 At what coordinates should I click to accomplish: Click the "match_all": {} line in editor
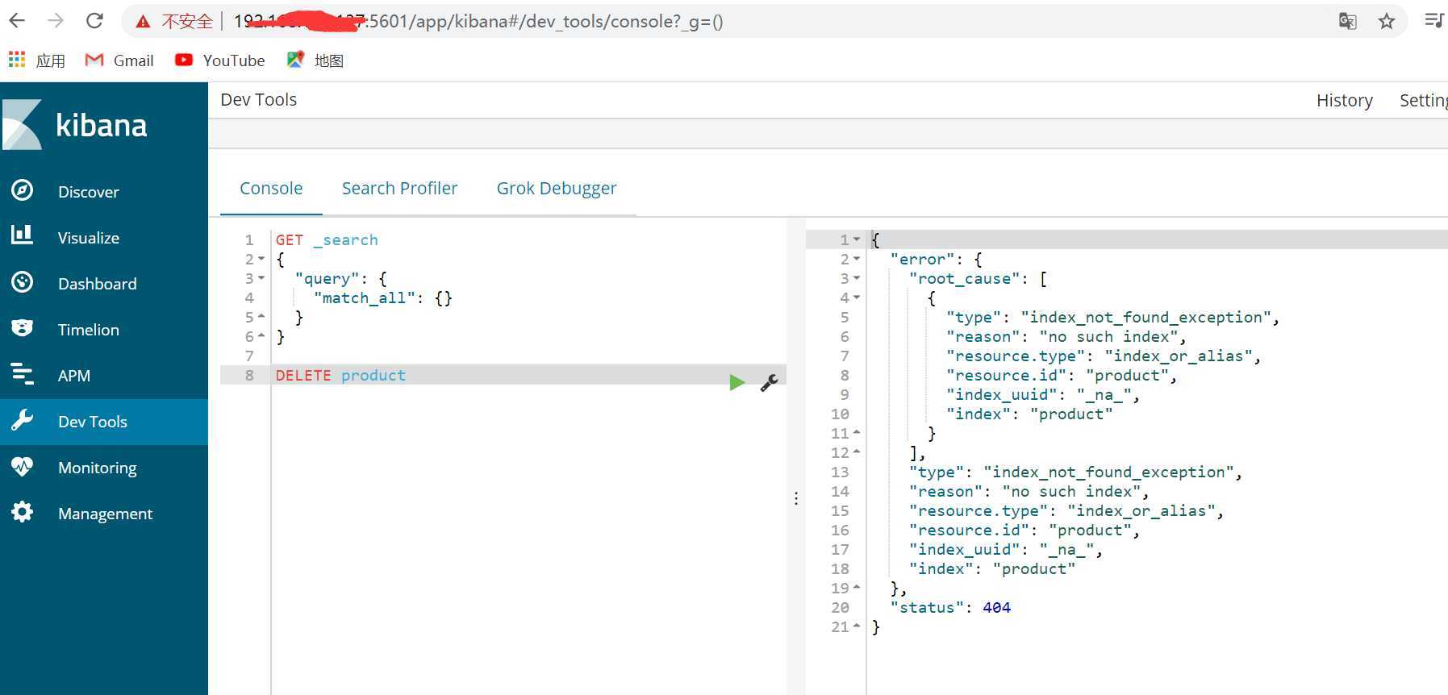coord(383,298)
